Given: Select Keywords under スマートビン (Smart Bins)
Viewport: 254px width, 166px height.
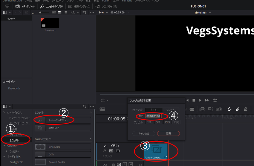Looking at the screenshot, I should click(x=14, y=88).
